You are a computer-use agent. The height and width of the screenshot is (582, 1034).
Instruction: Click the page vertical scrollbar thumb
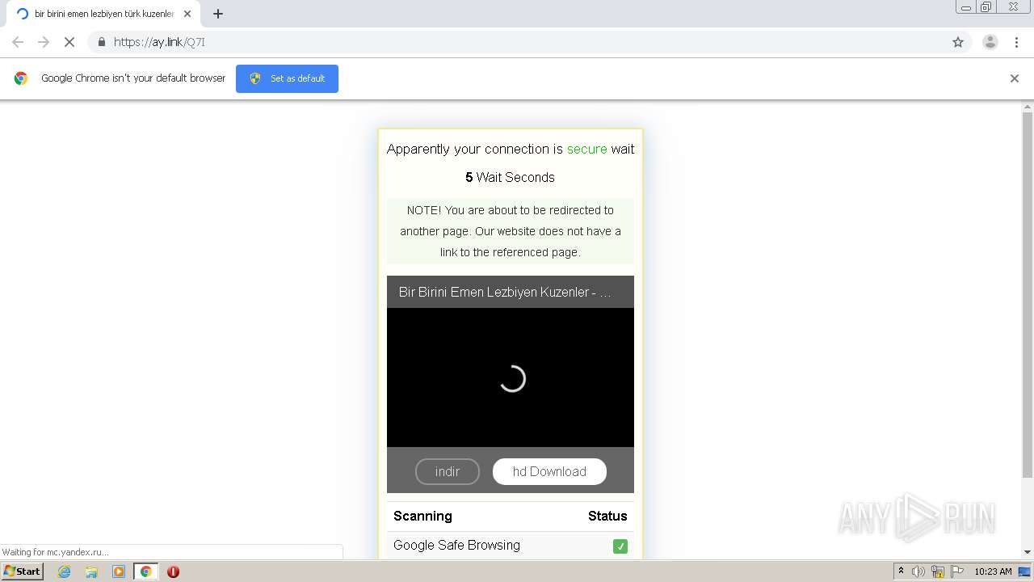[1028, 295]
